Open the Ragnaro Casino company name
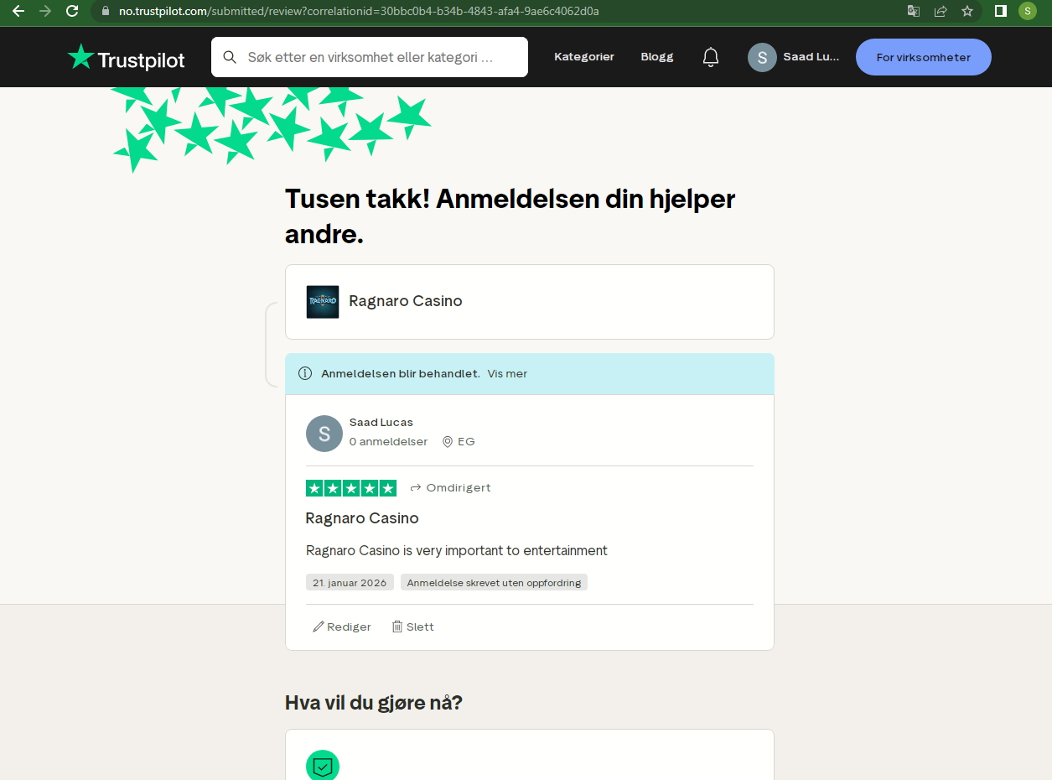 tap(406, 301)
